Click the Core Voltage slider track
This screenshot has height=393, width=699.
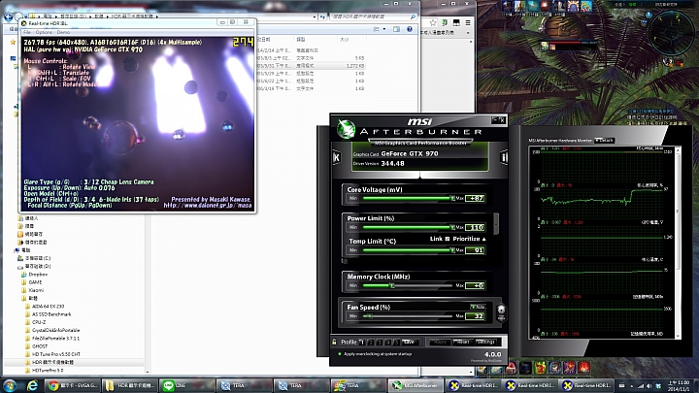pos(408,198)
